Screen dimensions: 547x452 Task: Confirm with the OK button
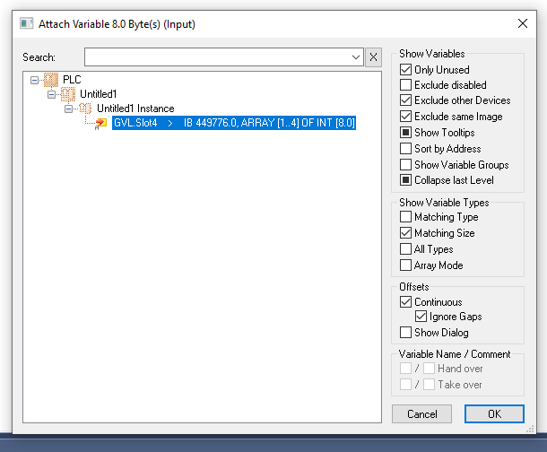click(x=494, y=414)
